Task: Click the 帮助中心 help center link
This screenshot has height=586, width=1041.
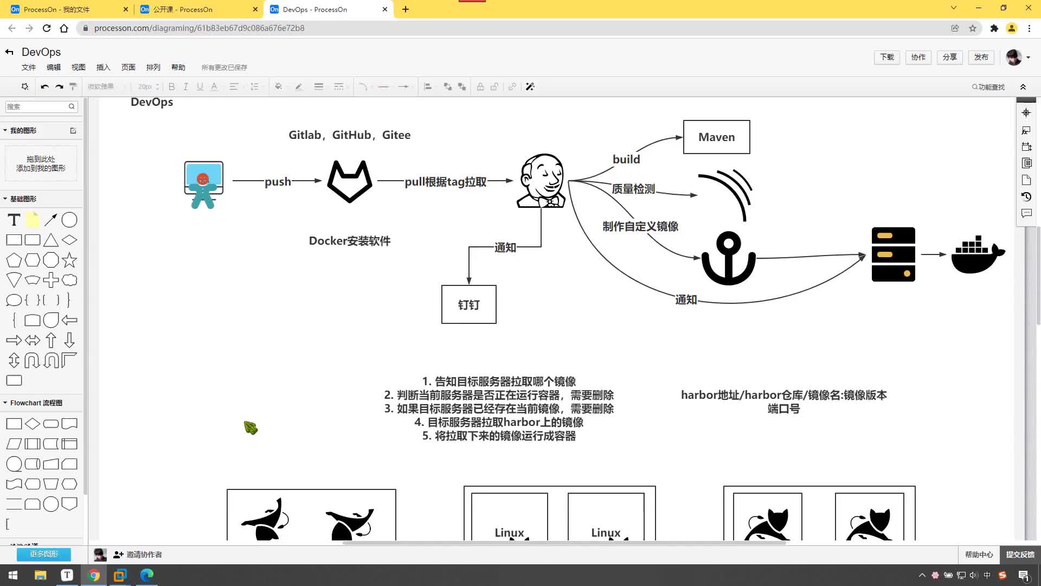Action: 979,555
